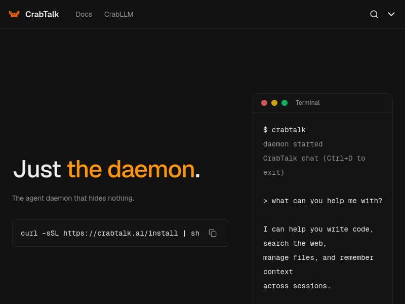This screenshot has height=304, width=405.
Task: Open search with the magnifying glass icon
Action: [374, 14]
